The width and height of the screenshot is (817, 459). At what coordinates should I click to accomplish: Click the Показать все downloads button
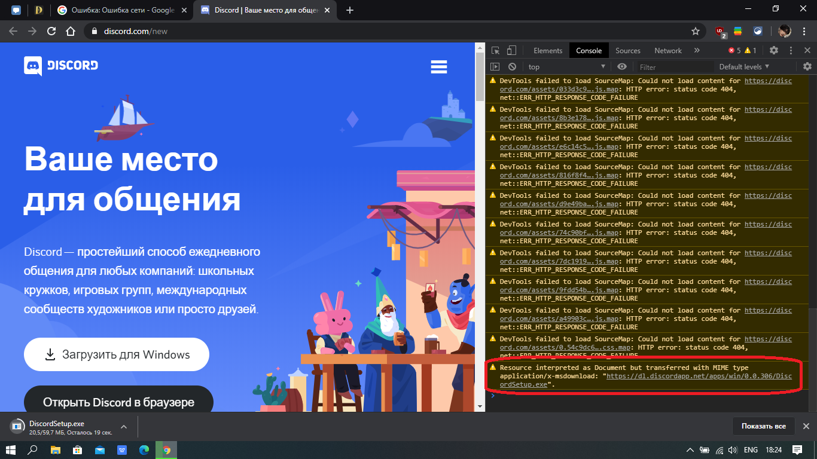tap(763, 426)
